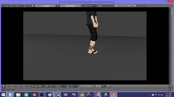Image resolution: width=174 pixels, height=97 pixels.
Task: Click the Ignore button
Action: (132, 6)
